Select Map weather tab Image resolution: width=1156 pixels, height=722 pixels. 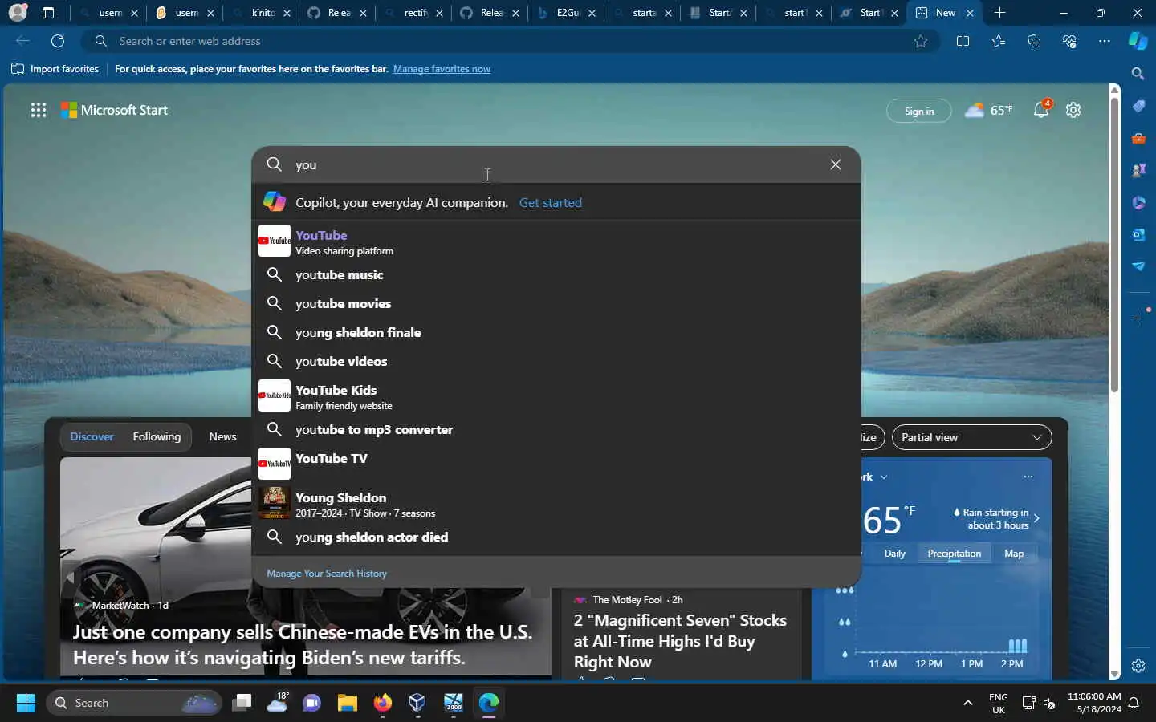(x=1014, y=554)
